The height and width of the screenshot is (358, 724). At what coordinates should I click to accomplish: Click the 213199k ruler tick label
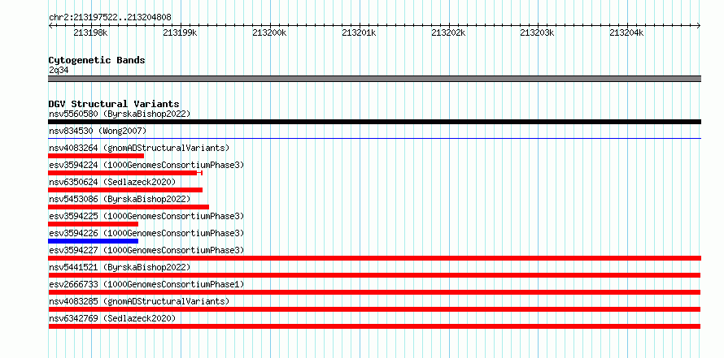point(180,33)
